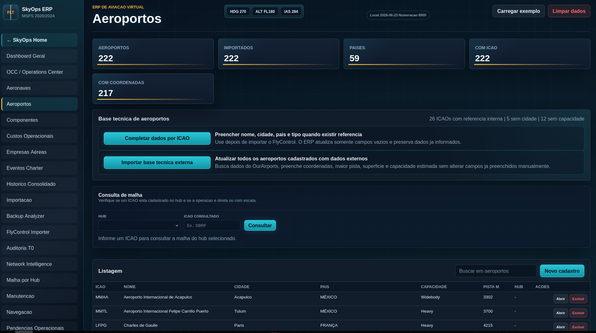Click Abrir for MMTL Tulum row

pyautogui.click(x=561, y=313)
